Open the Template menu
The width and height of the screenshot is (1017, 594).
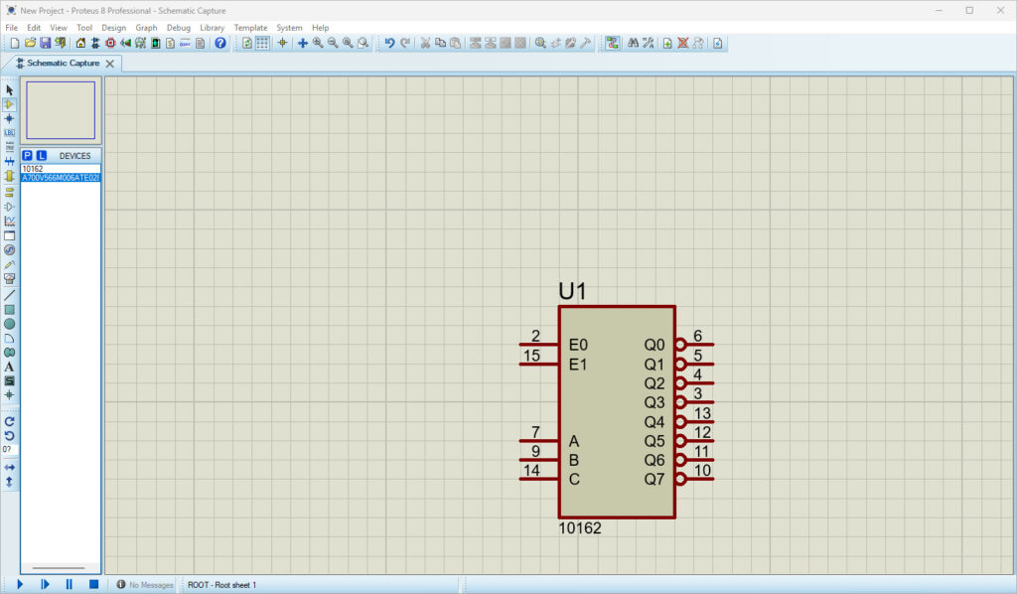point(250,28)
